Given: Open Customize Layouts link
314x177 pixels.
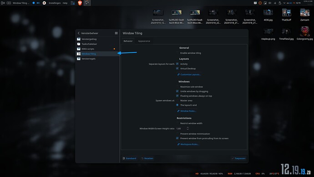Looking at the screenshot, I should pos(189,74).
